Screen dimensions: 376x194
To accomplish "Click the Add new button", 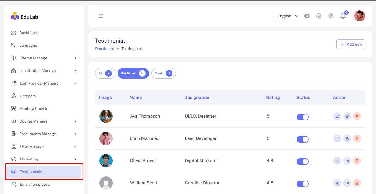I will point(351,44).
